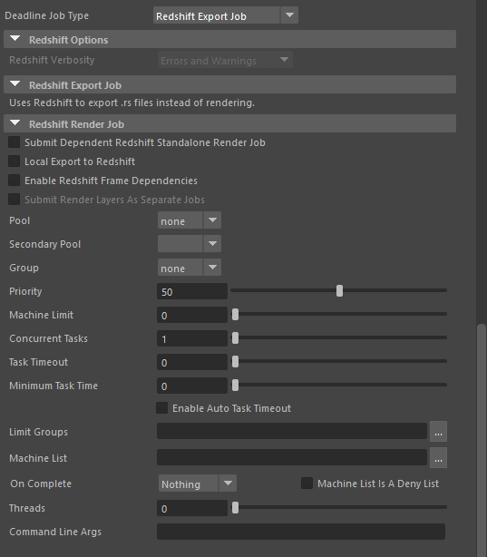This screenshot has height=557, width=487.
Task: Click the Concurrent Tasks slider handle
Action: click(235, 337)
